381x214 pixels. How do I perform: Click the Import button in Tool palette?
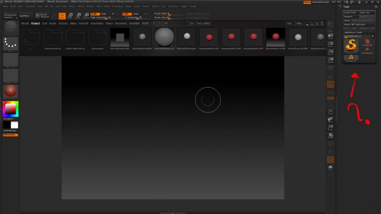pyautogui.click(x=350, y=16)
